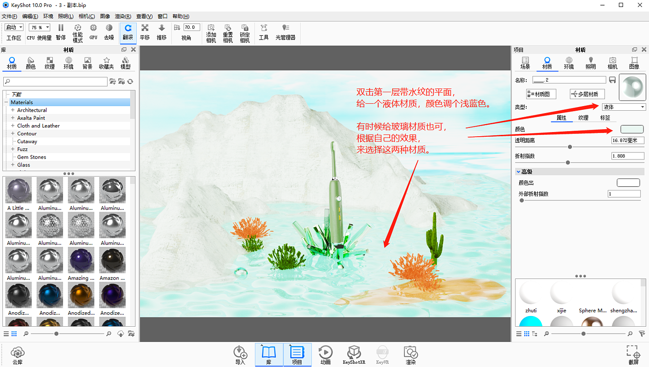Expand the Architectural materials folder

pos(13,110)
